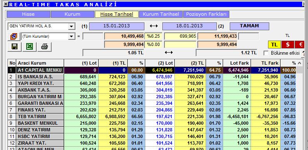Click A1 CAPITAL second lot value 6,474,946
Viewport: 308px width, 150px height.
[x=160, y=70]
